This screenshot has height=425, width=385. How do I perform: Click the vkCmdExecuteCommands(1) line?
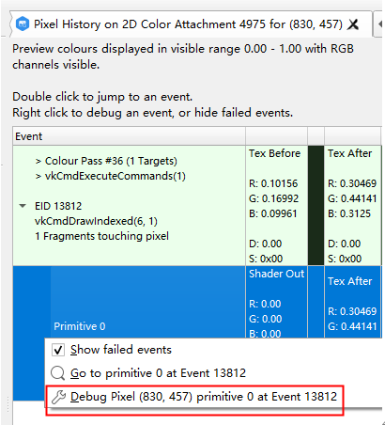click(x=111, y=176)
